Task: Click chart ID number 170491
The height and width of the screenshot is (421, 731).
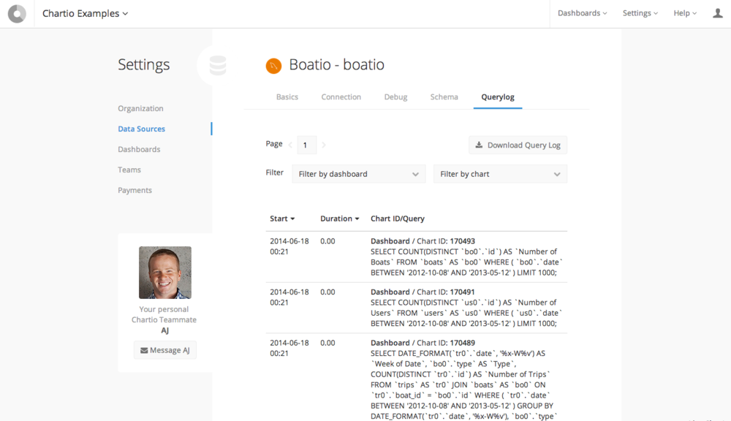Action: [x=463, y=292]
